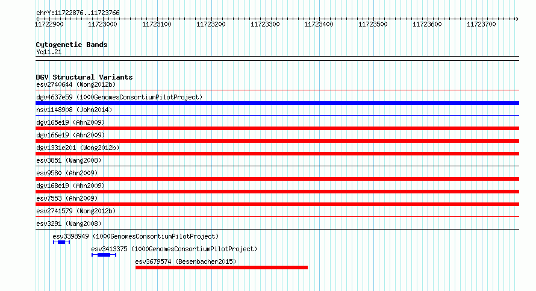The height and width of the screenshot is (291, 536).
Task: Select variant dgv165e19 (Ahn2009) label
Action: point(70,122)
